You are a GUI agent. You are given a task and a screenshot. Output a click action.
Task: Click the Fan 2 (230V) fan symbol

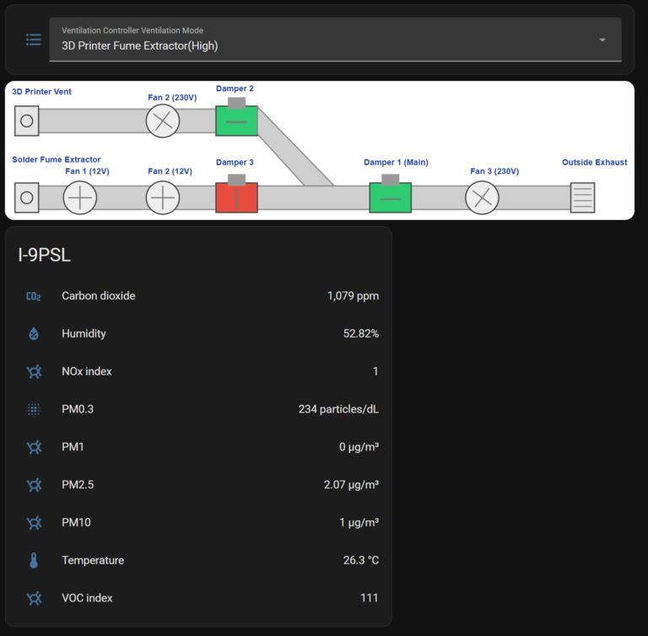163,121
